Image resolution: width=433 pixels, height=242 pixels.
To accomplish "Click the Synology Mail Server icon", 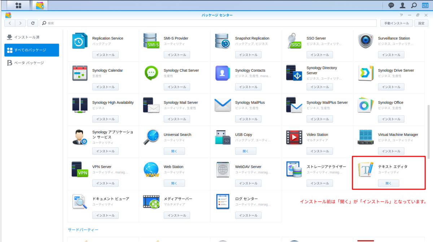I will pyautogui.click(x=151, y=105).
